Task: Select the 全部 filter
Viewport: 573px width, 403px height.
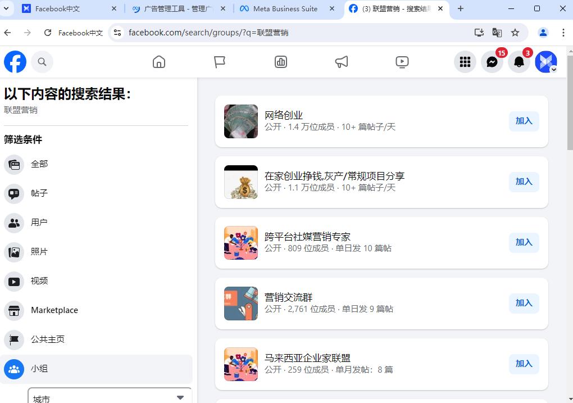Action: tap(96, 164)
